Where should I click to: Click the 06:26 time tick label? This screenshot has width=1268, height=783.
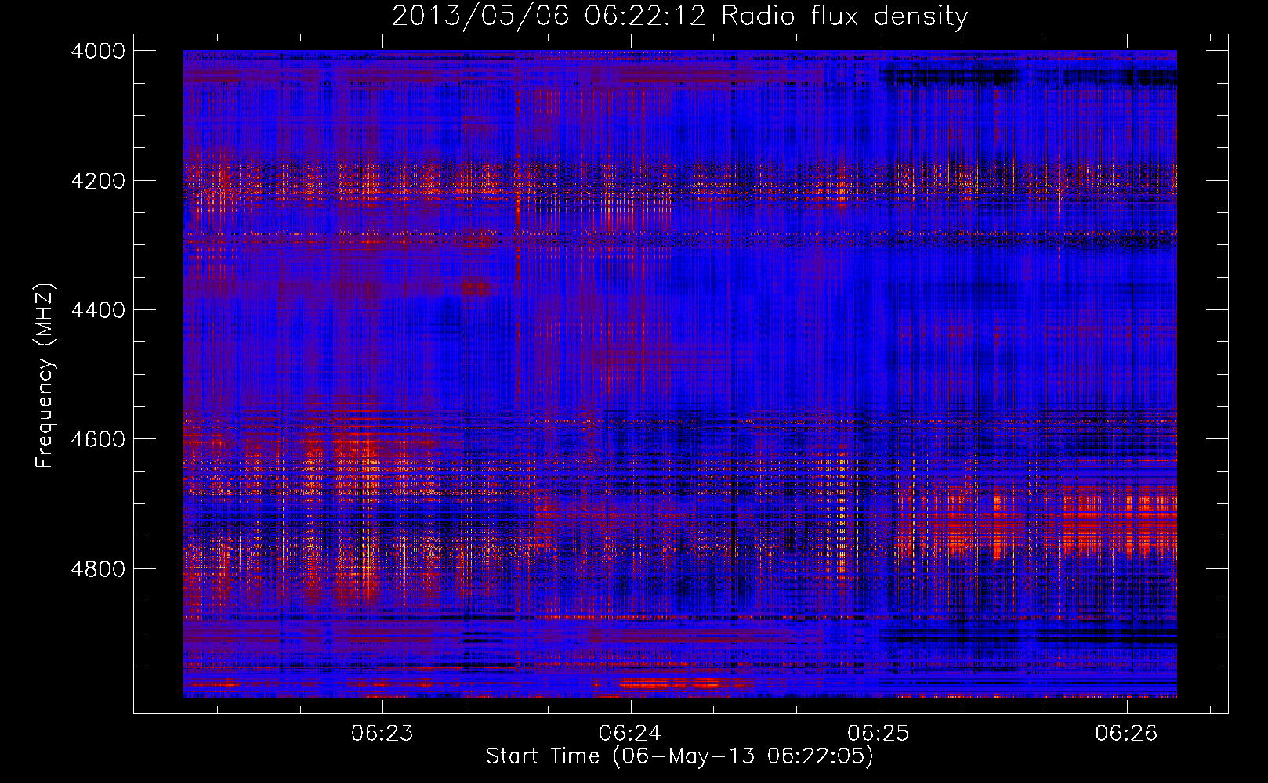[1127, 734]
